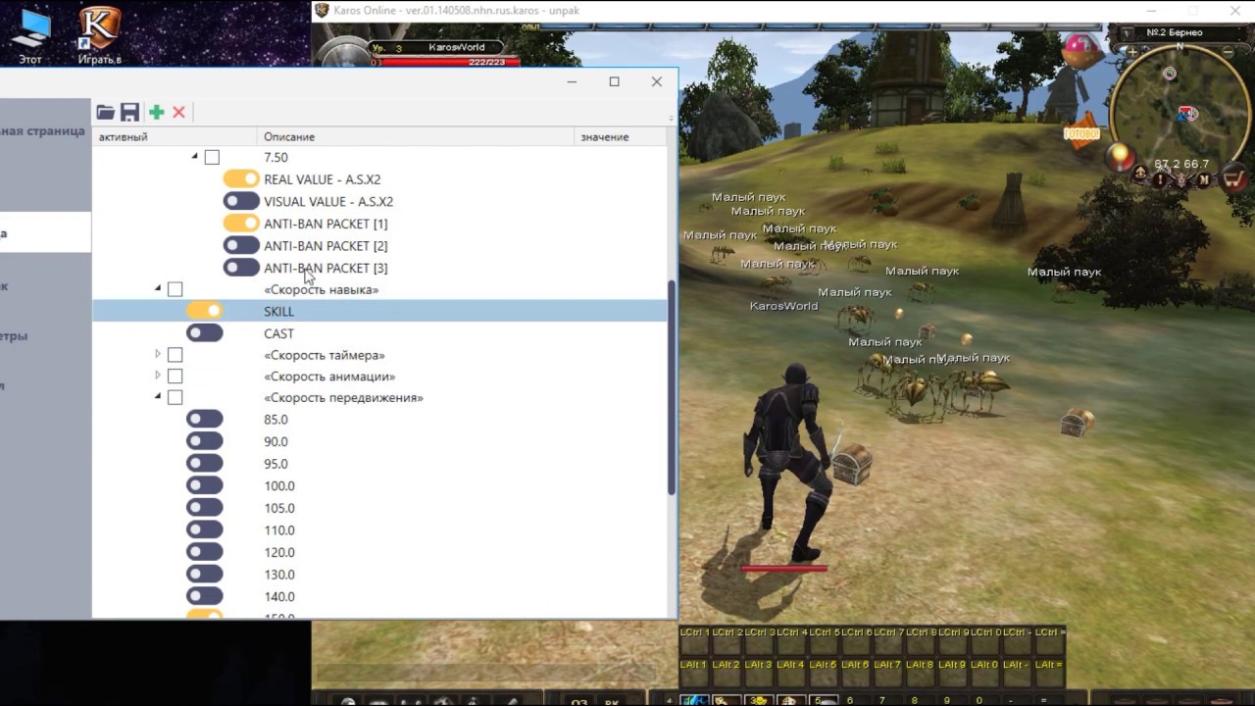Enable movement speed 120.0 switch
1255x706 pixels.
coord(205,552)
